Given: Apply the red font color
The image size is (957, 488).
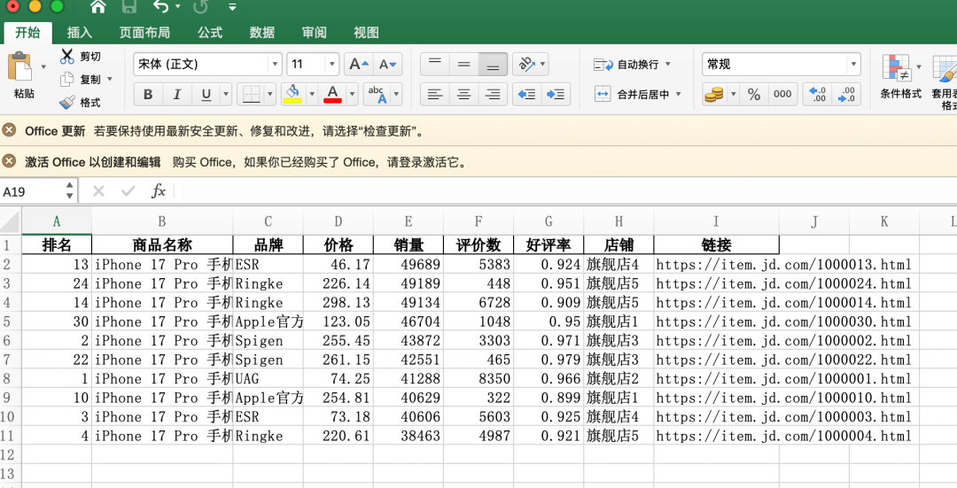Looking at the screenshot, I should (x=332, y=94).
